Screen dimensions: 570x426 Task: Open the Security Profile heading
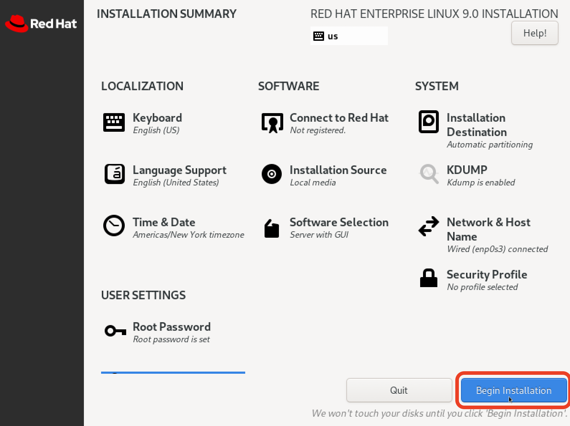[x=487, y=275]
